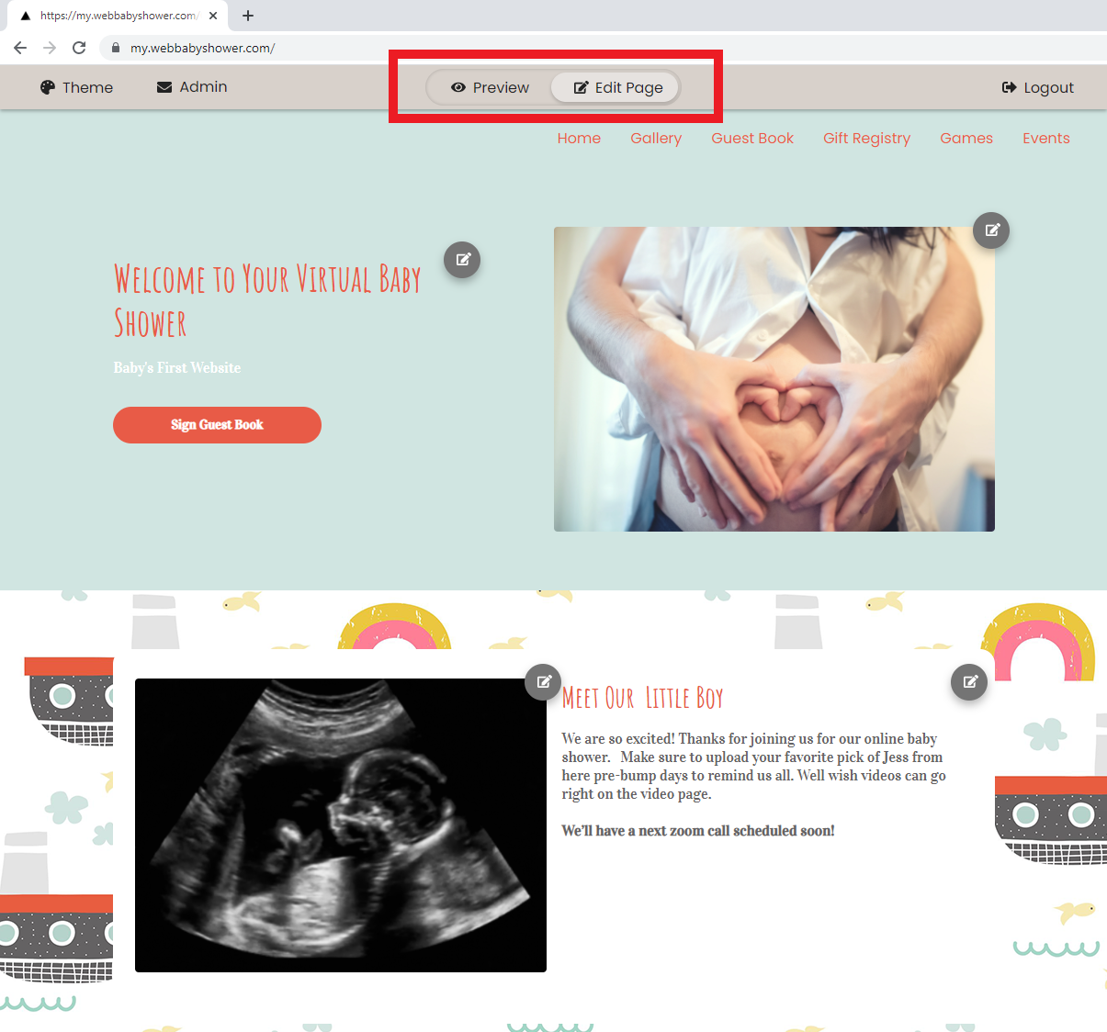Click the heart-hands belly photo
Viewport: 1107px width, 1032px height.
point(774,379)
